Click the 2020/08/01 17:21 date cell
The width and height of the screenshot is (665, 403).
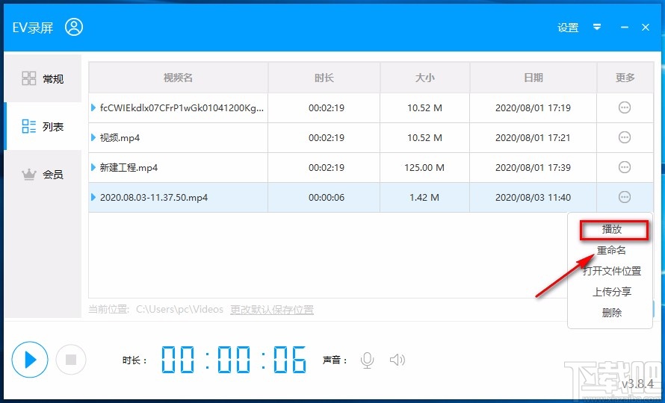click(533, 137)
